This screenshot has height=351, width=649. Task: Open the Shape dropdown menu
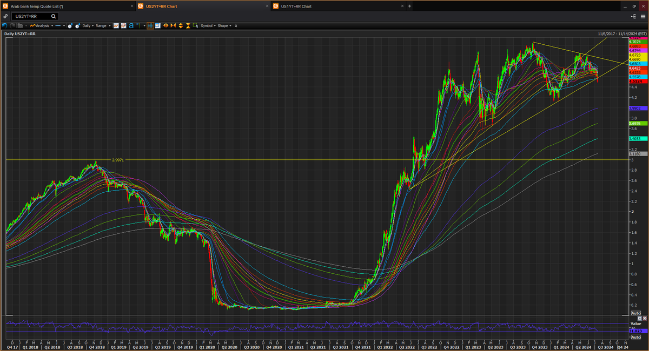tap(222, 25)
